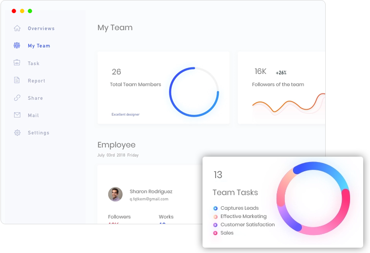Viewport: 370px width, 253px height.
Task: Click the +26% growth indicator
Action: click(x=281, y=72)
